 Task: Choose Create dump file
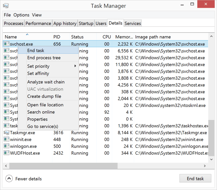[48, 96]
